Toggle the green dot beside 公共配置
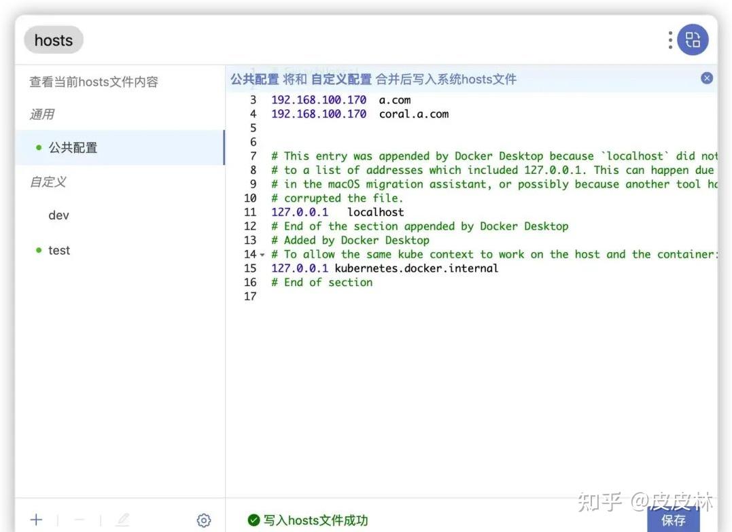The height and width of the screenshot is (532, 732). (x=38, y=147)
